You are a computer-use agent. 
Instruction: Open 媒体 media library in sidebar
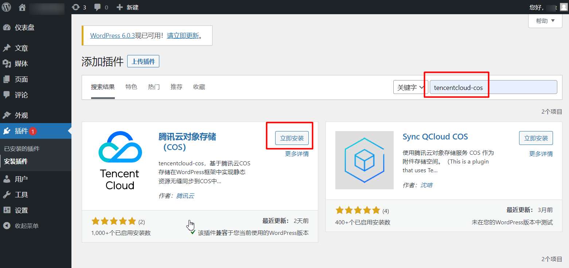tap(21, 64)
